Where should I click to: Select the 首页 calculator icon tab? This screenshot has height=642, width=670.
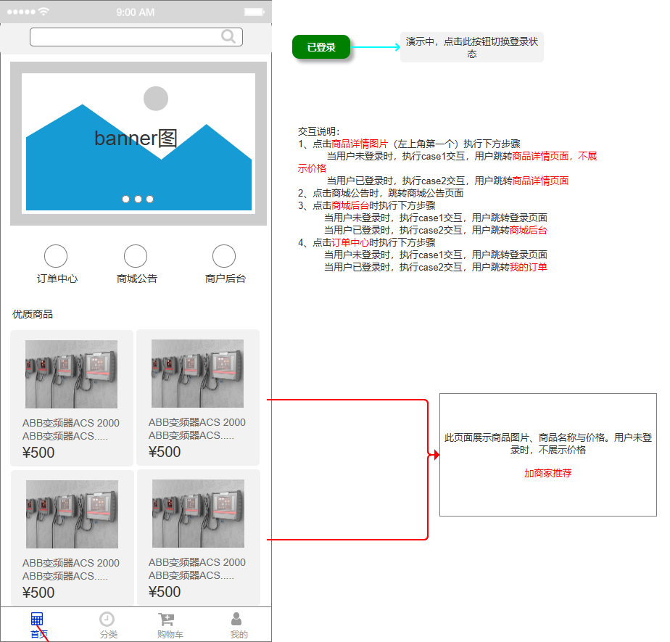[x=37, y=620]
